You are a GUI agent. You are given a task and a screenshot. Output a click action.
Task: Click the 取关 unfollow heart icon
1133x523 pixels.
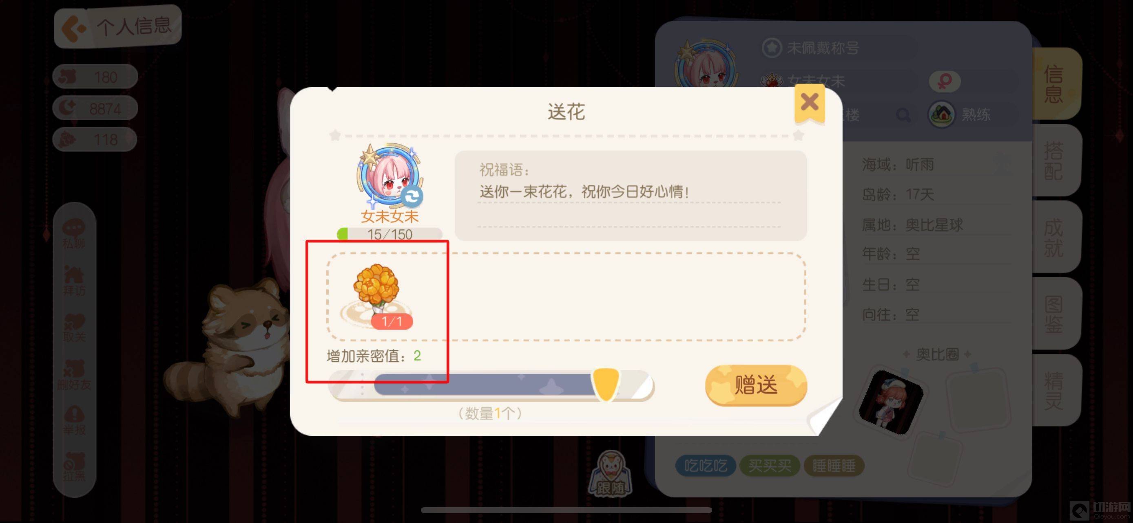[74, 327]
